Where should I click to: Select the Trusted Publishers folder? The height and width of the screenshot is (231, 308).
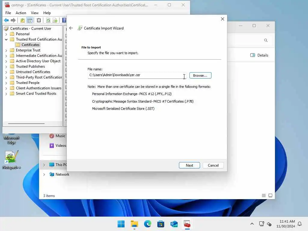[x=30, y=66]
